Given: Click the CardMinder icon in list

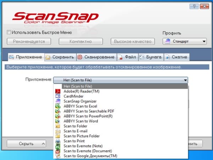Looking at the screenshot, I should (x=58, y=96).
